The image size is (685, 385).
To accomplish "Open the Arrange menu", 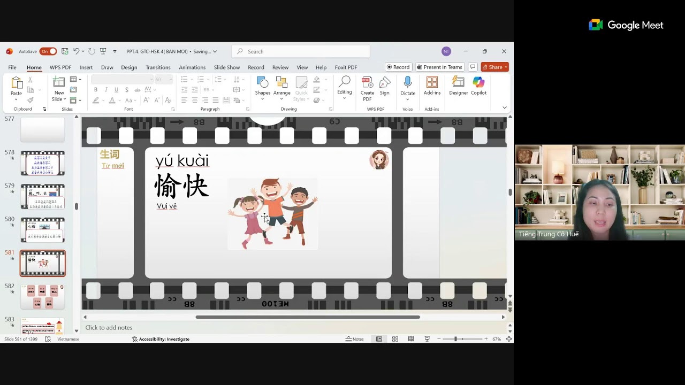I will click(281, 89).
